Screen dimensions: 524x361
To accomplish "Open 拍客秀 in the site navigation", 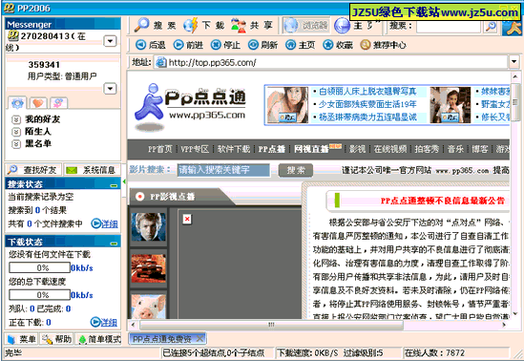I will pyautogui.click(x=427, y=149).
